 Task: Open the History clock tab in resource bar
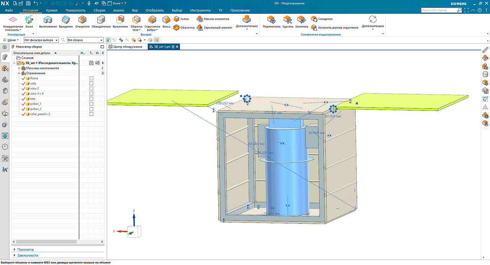coord(5,147)
